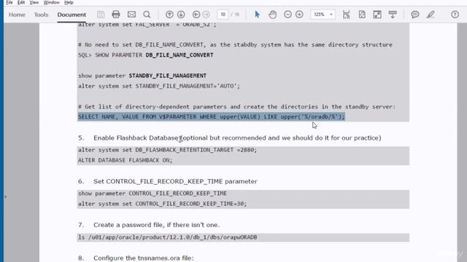The height and width of the screenshot is (262, 467).
Task: Choose the highlight pen tool
Action: click(x=431, y=15)
